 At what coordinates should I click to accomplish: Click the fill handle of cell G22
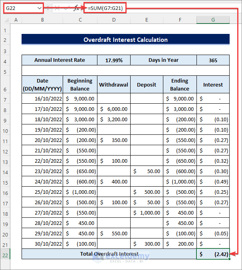click(x=229, y=259)
